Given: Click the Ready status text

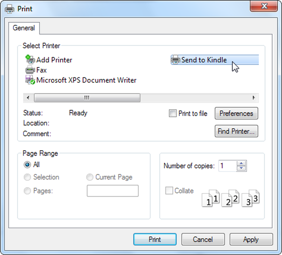Looking at the screenshot, I should point(78,113).
